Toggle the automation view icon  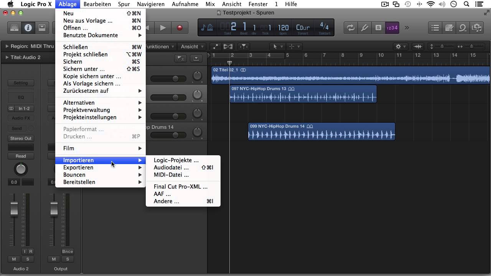(216, 46)
